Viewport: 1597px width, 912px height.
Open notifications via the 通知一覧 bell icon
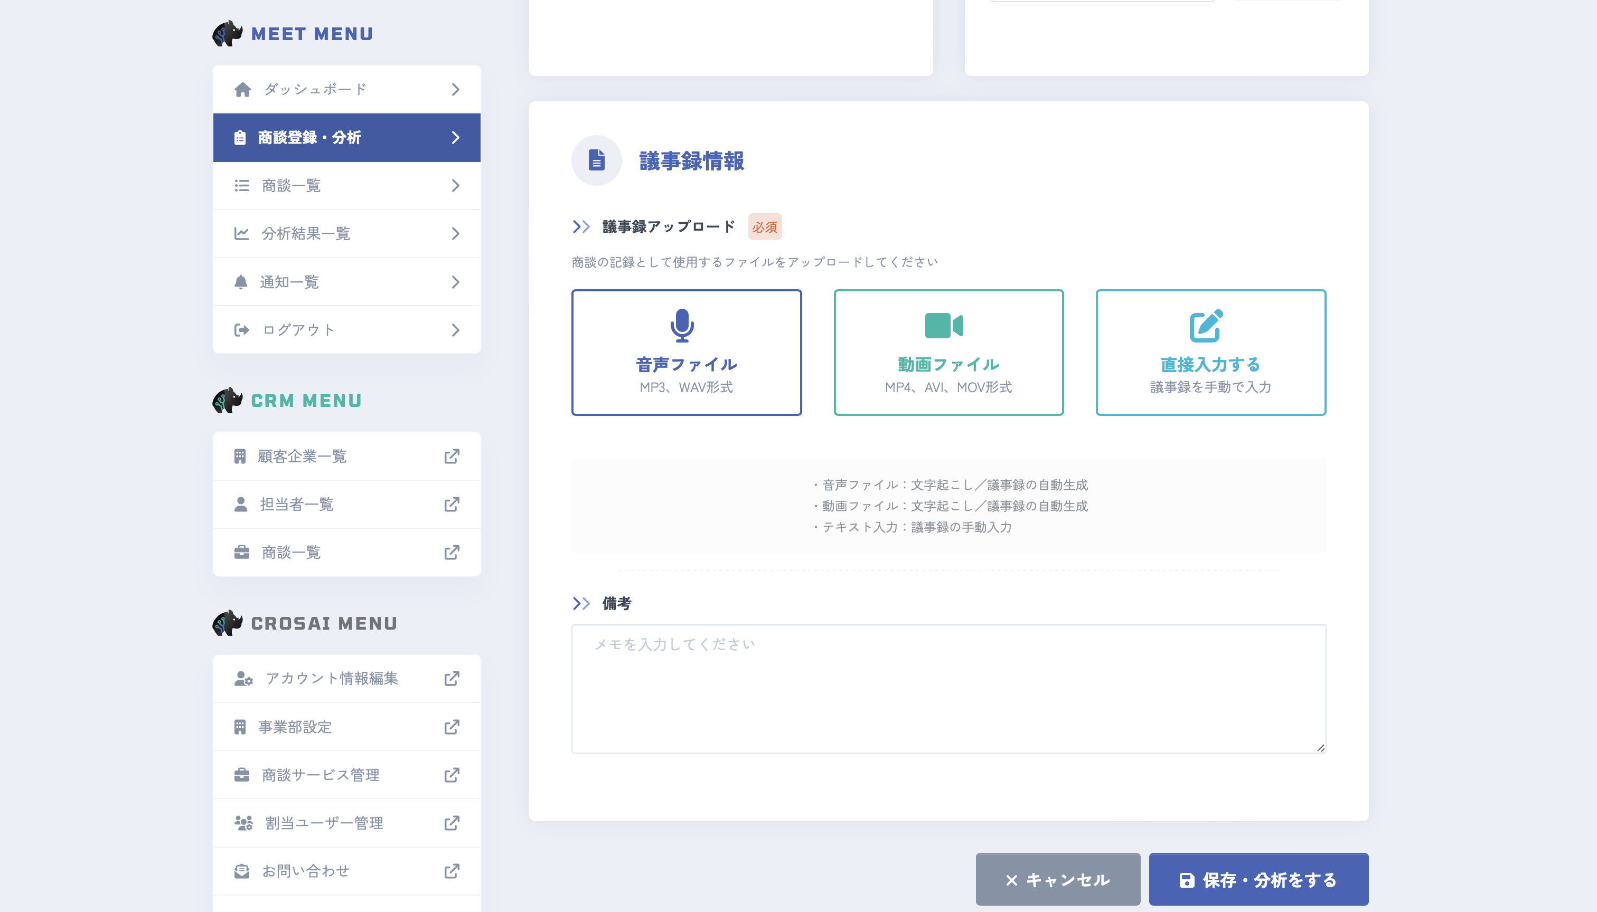[242, 282]
